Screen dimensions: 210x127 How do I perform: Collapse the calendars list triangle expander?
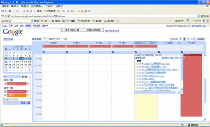tap(5, 76)
